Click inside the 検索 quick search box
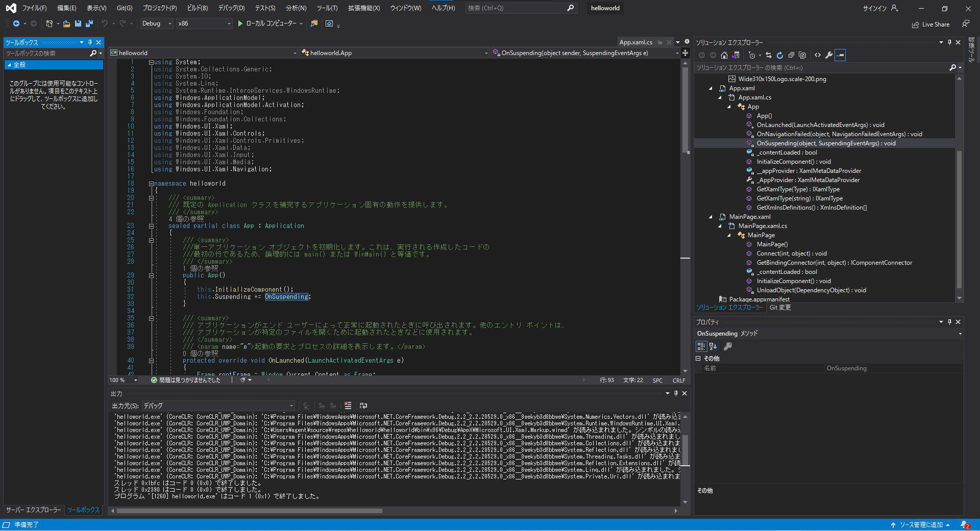The height and width of the screenshot is (531, 980). coord(516,8)
